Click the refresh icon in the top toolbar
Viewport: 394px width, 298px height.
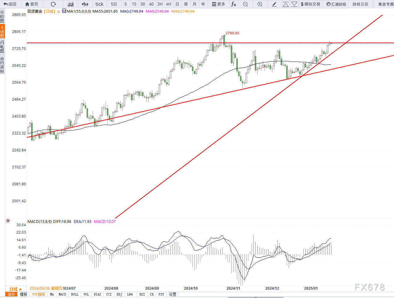pos(53,4)
